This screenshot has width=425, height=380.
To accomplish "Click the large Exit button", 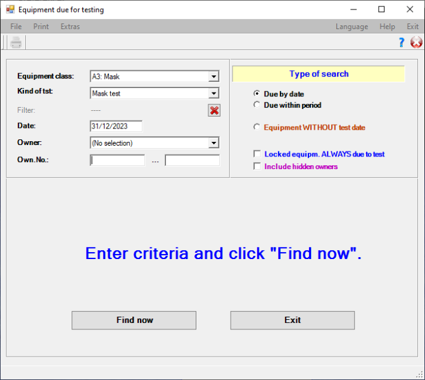I will pos(292,320).
